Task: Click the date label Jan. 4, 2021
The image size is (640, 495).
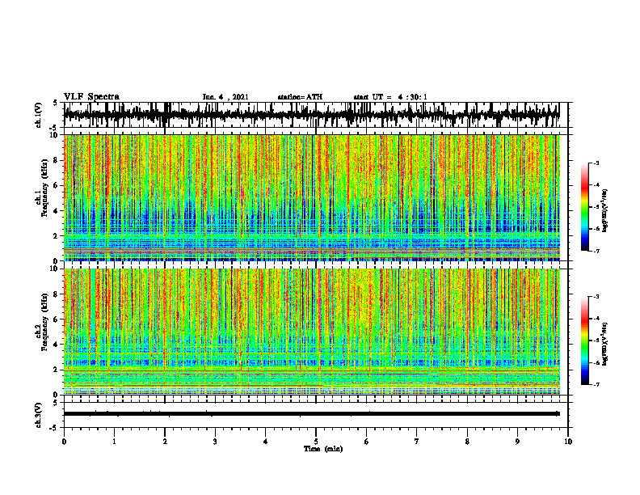Action: 225,97
